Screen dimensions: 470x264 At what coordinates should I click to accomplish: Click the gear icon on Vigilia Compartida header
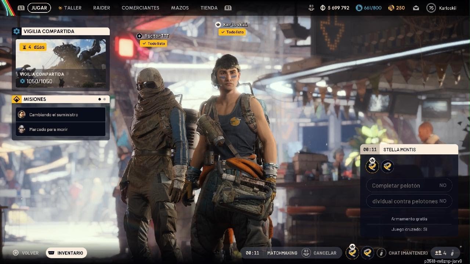point(17,31)
